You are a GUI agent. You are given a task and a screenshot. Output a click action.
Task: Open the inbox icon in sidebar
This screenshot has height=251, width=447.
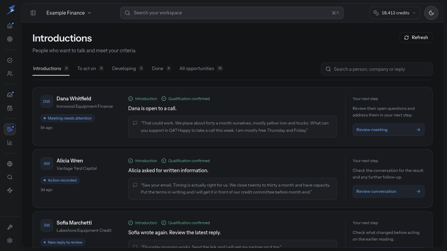click(x=10, y=95)
